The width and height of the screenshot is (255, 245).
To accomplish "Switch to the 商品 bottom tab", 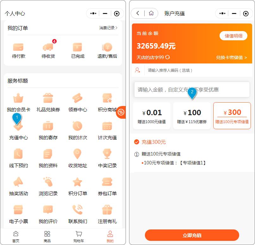I will (47, 236).
